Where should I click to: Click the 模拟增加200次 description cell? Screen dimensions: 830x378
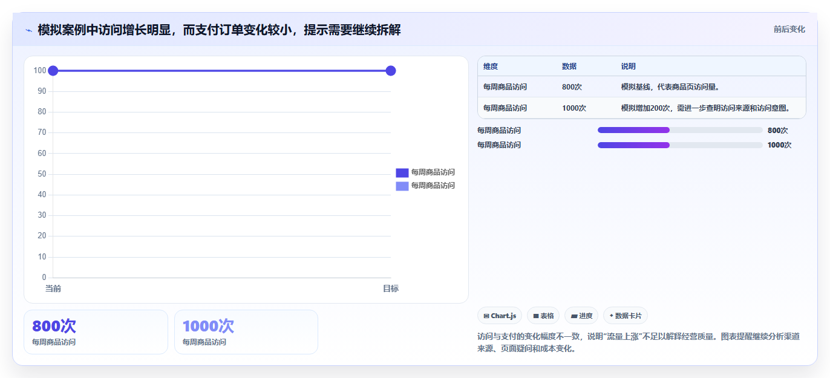pyautogui.click(x=706, y=108)
